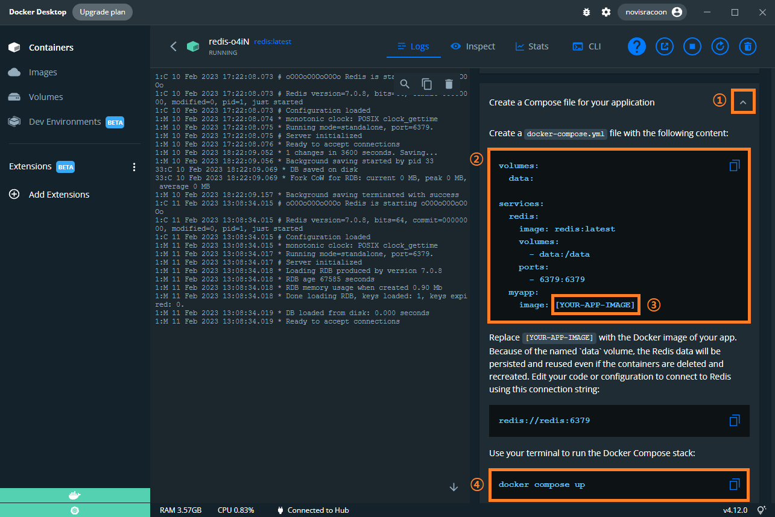Viewport: 775px width, 517px height.
Task: Open the novisracoon account menu
Action: [x=653, y=12]
